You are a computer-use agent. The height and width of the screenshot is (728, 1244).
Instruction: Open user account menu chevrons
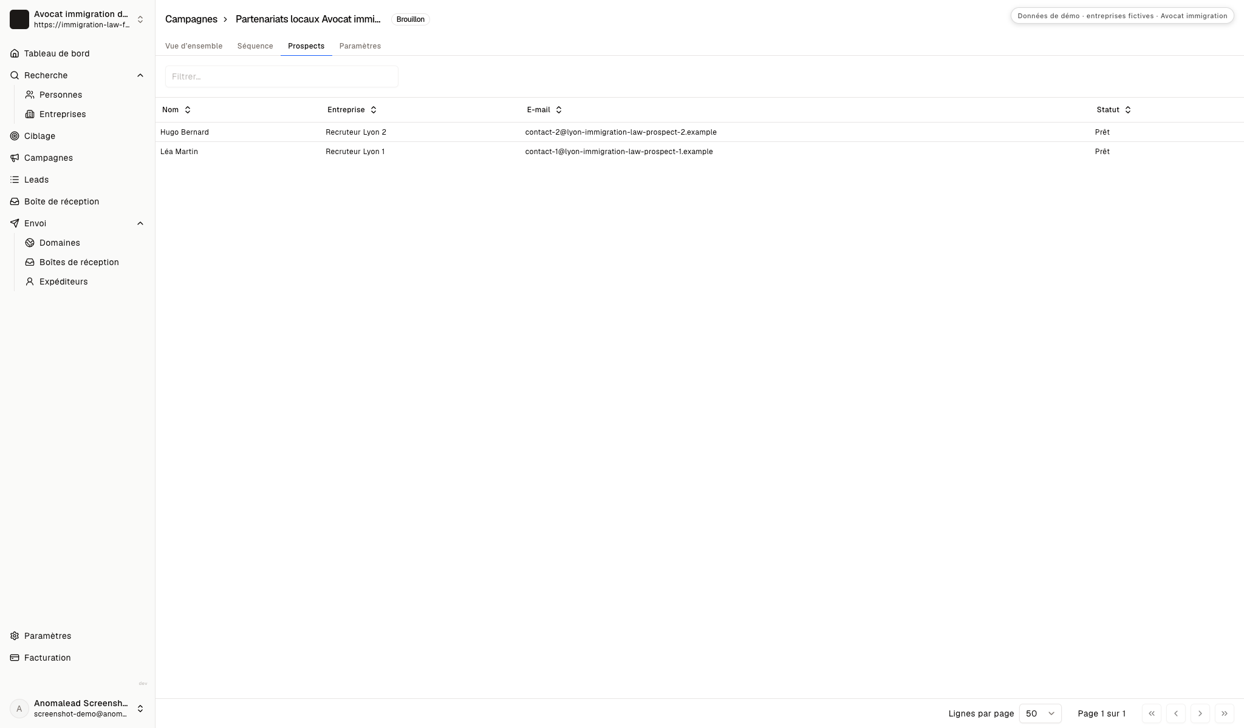pyautogui.click(x=140, y=709)
